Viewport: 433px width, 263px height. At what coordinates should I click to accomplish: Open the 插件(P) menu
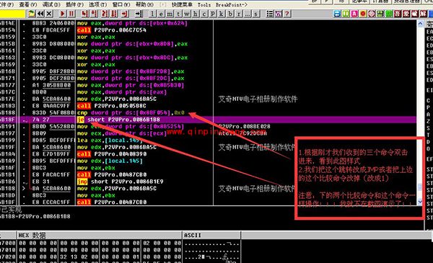pyautogui.click(x=74, y=4)
